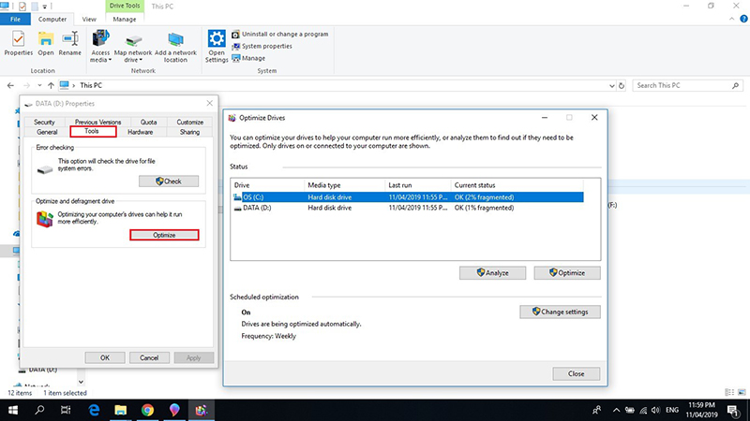Click the Open folder ribbon icon

[46, 43]
